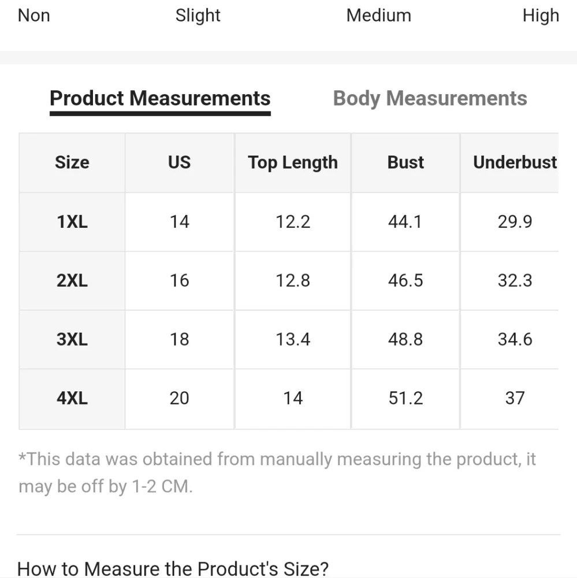Select the 4XL size row
The height and width of the screenshot is (578, 577).
(x=289, y=399)
